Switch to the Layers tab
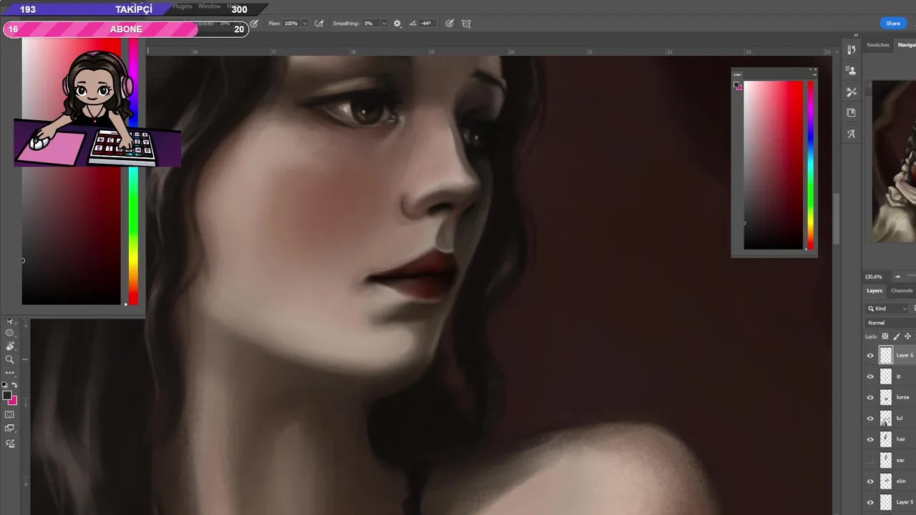The width and height of the screenshot is (916, 515). (x=874, y=291)
